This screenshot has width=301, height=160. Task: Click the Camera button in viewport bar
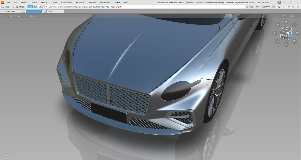[x=33, y=16]
